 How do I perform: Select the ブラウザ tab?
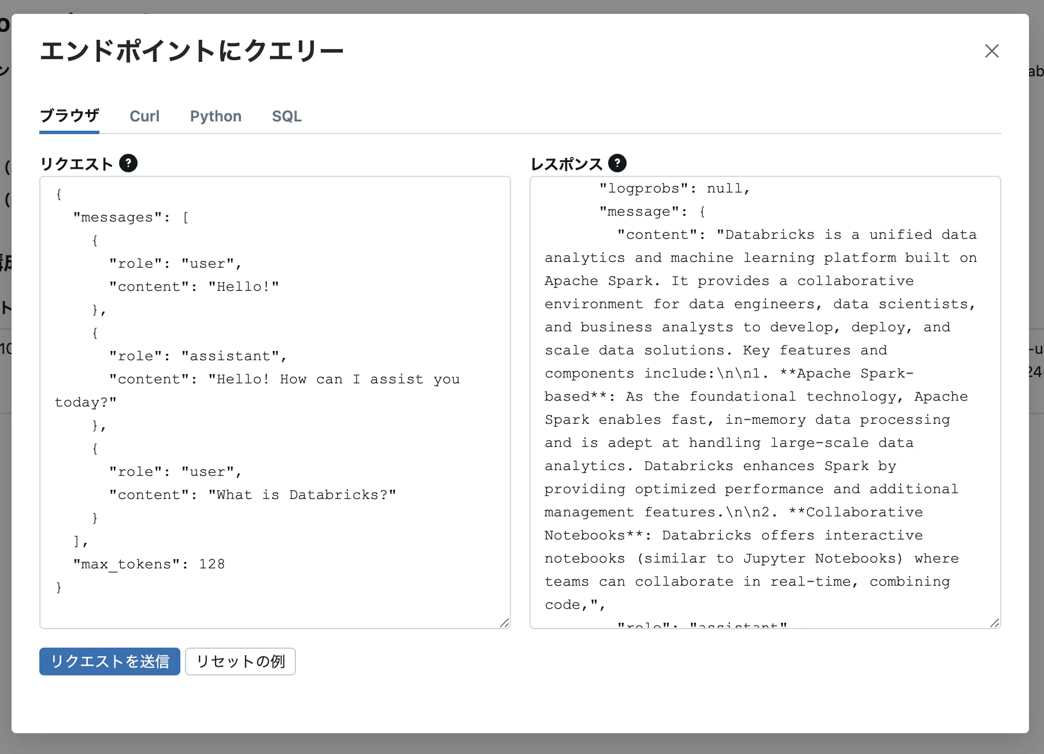tap(69, 116)
